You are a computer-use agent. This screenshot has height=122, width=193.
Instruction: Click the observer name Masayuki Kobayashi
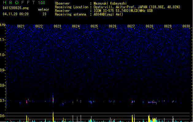tap(110, 3)
